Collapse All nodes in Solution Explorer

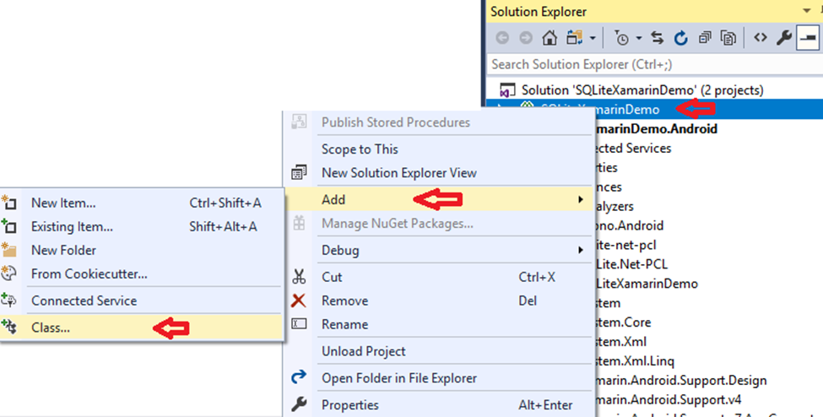point(705,38)
